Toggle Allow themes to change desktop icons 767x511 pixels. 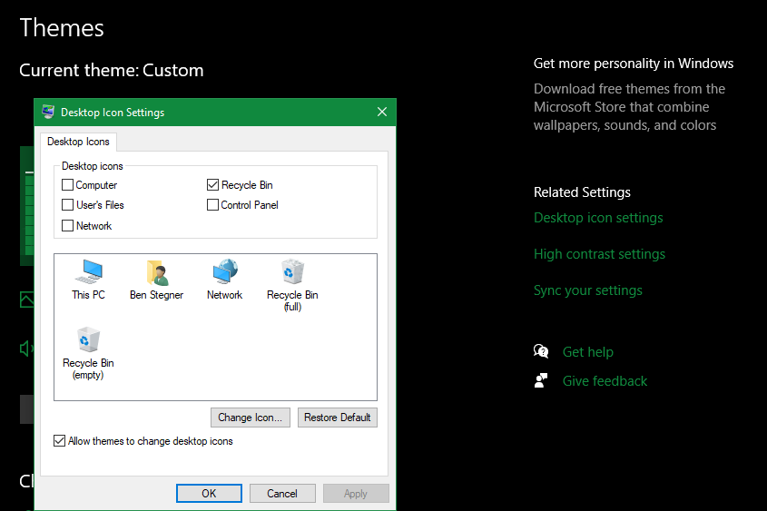pyautogui.click(x=60, y=441)
